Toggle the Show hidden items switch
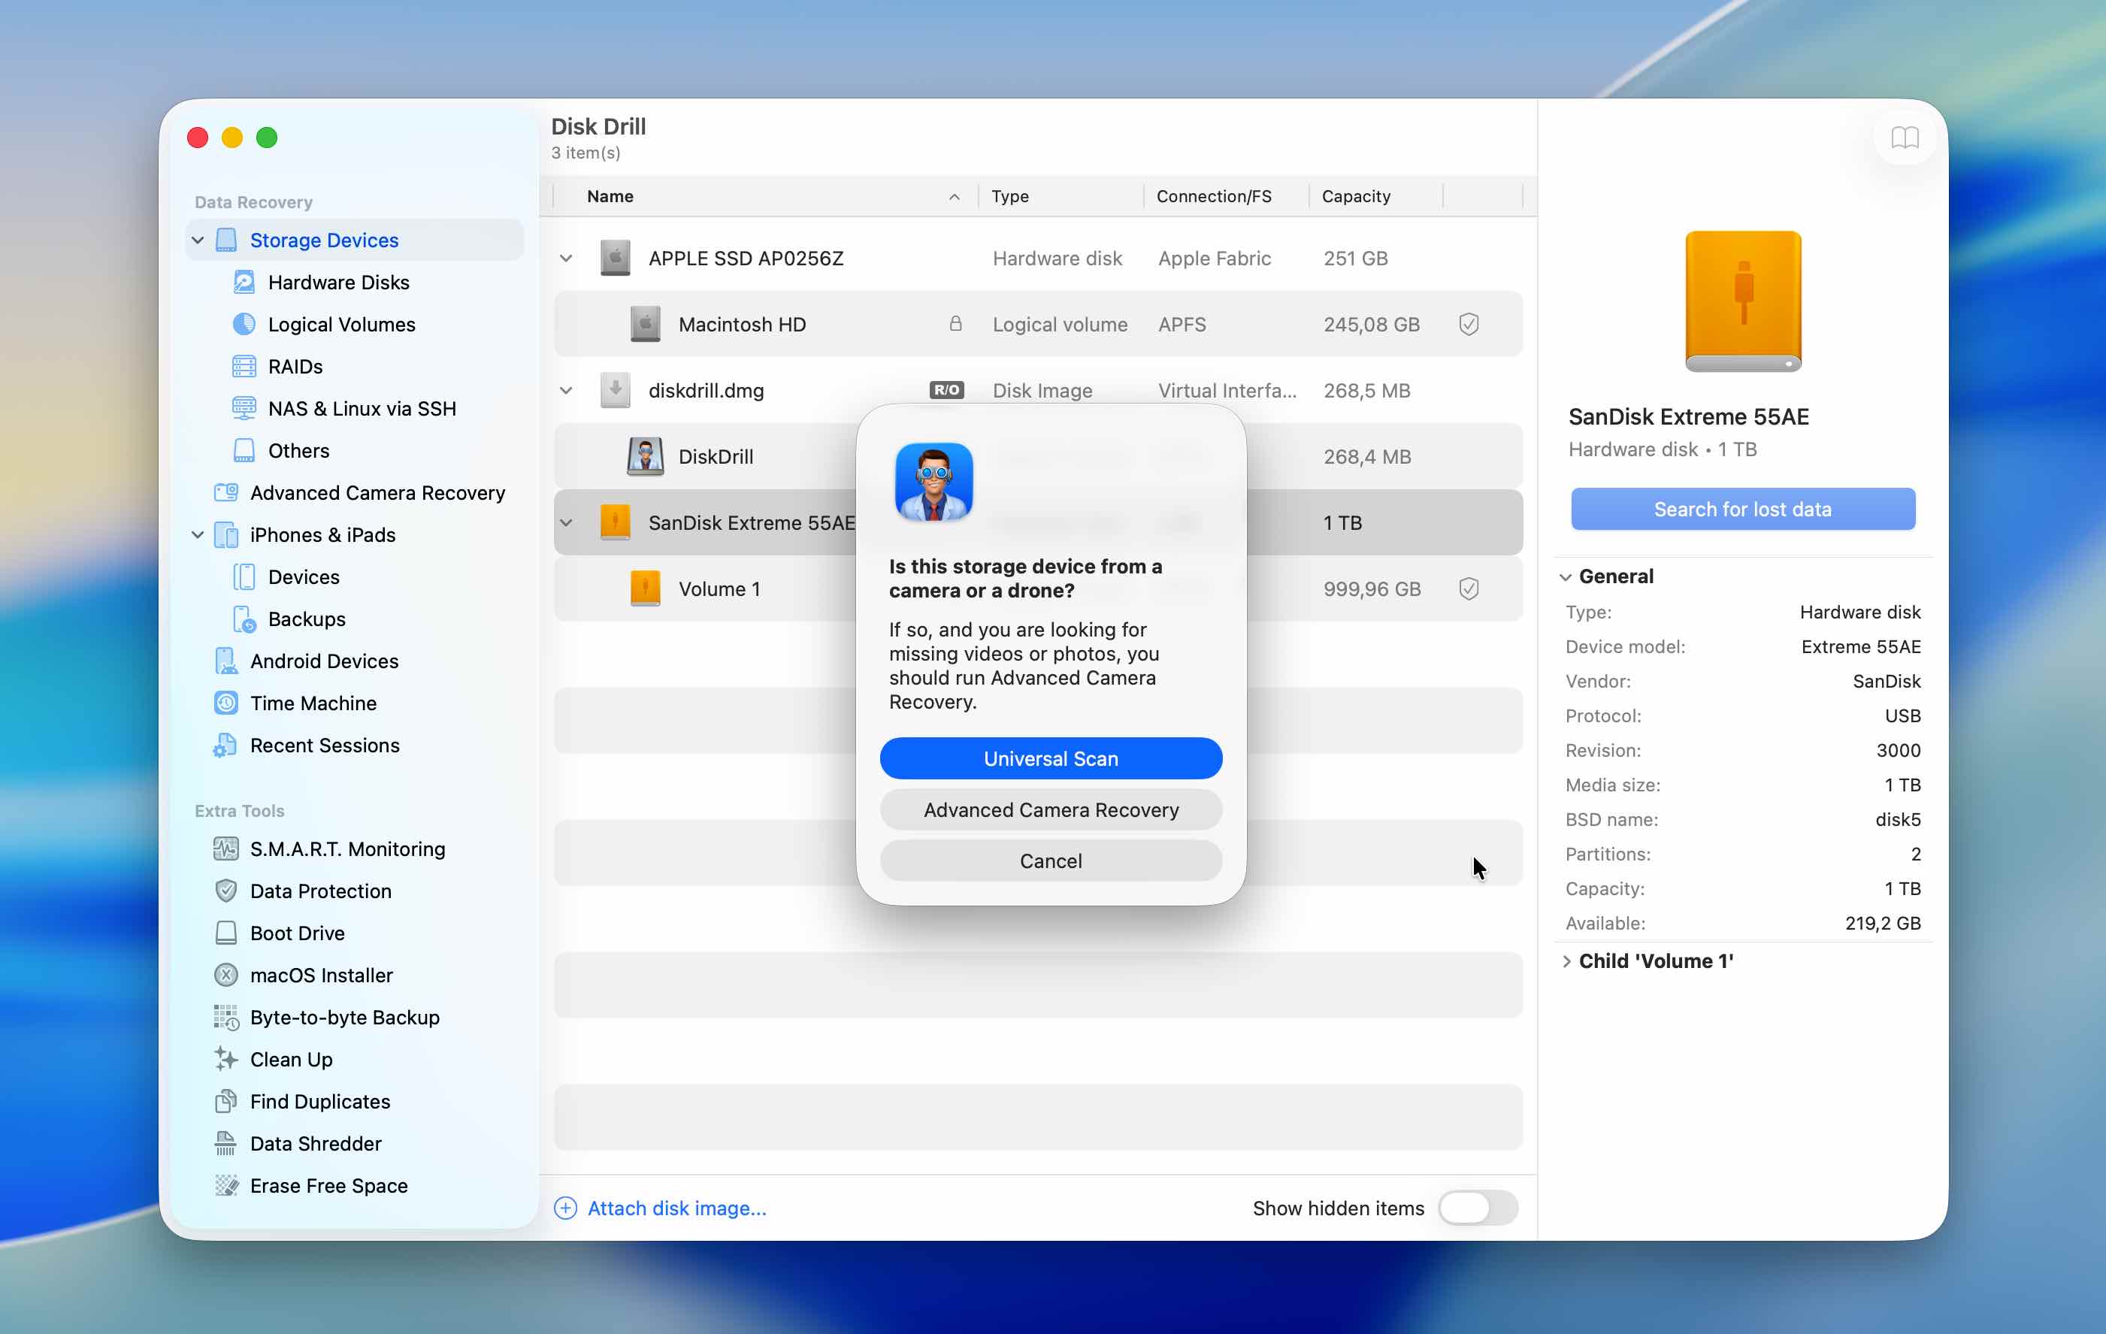This screenshot has width=2106, height=1334. pos(1477,1208)
